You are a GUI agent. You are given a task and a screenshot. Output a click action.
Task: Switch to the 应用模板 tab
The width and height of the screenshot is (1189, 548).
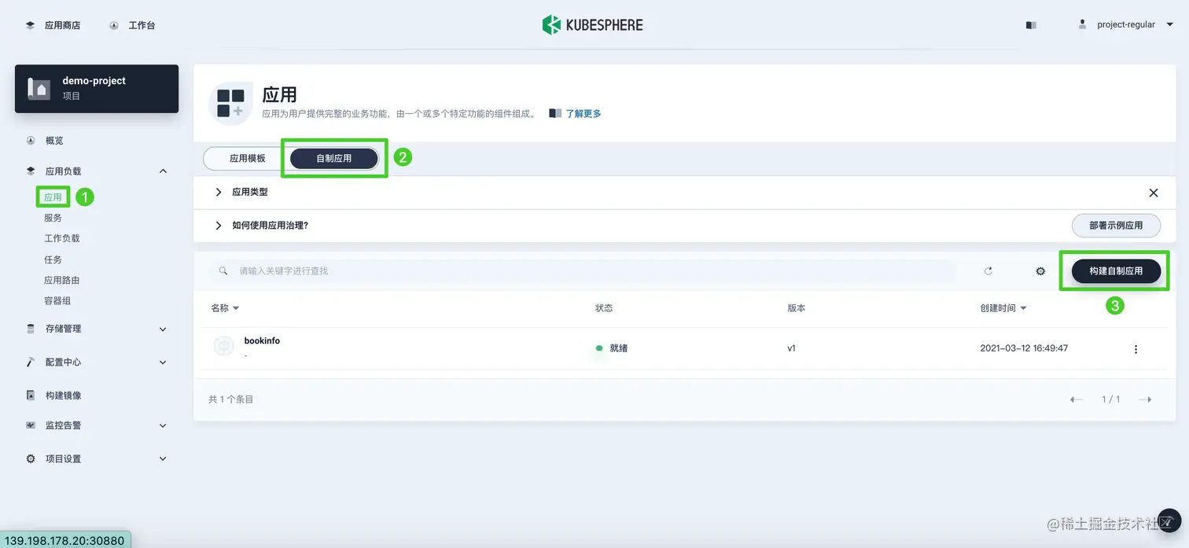247,158
